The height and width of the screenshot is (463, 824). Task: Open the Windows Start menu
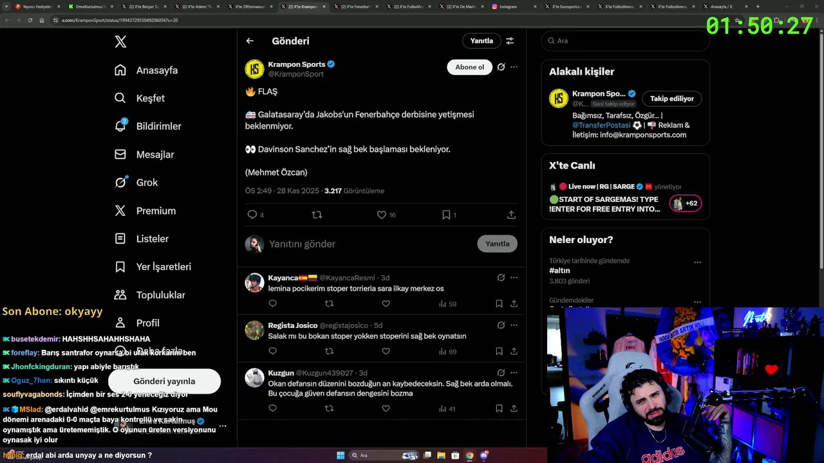[341, 455]
